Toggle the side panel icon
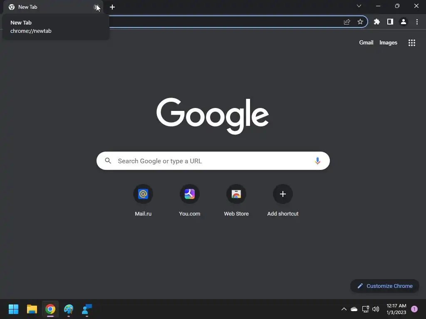The height and width of the screenshot is (319, 426). [x=390, y=22]
